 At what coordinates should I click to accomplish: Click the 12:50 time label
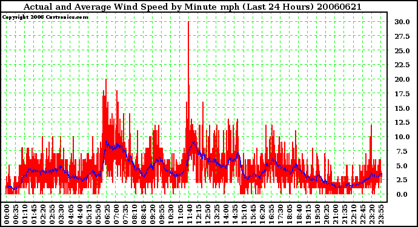point(207,214)
